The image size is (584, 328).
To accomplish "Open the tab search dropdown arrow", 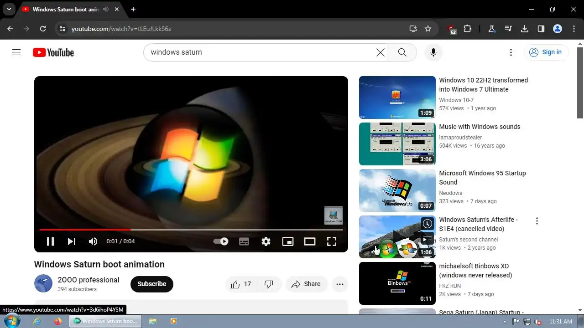I will click(9, 9).
